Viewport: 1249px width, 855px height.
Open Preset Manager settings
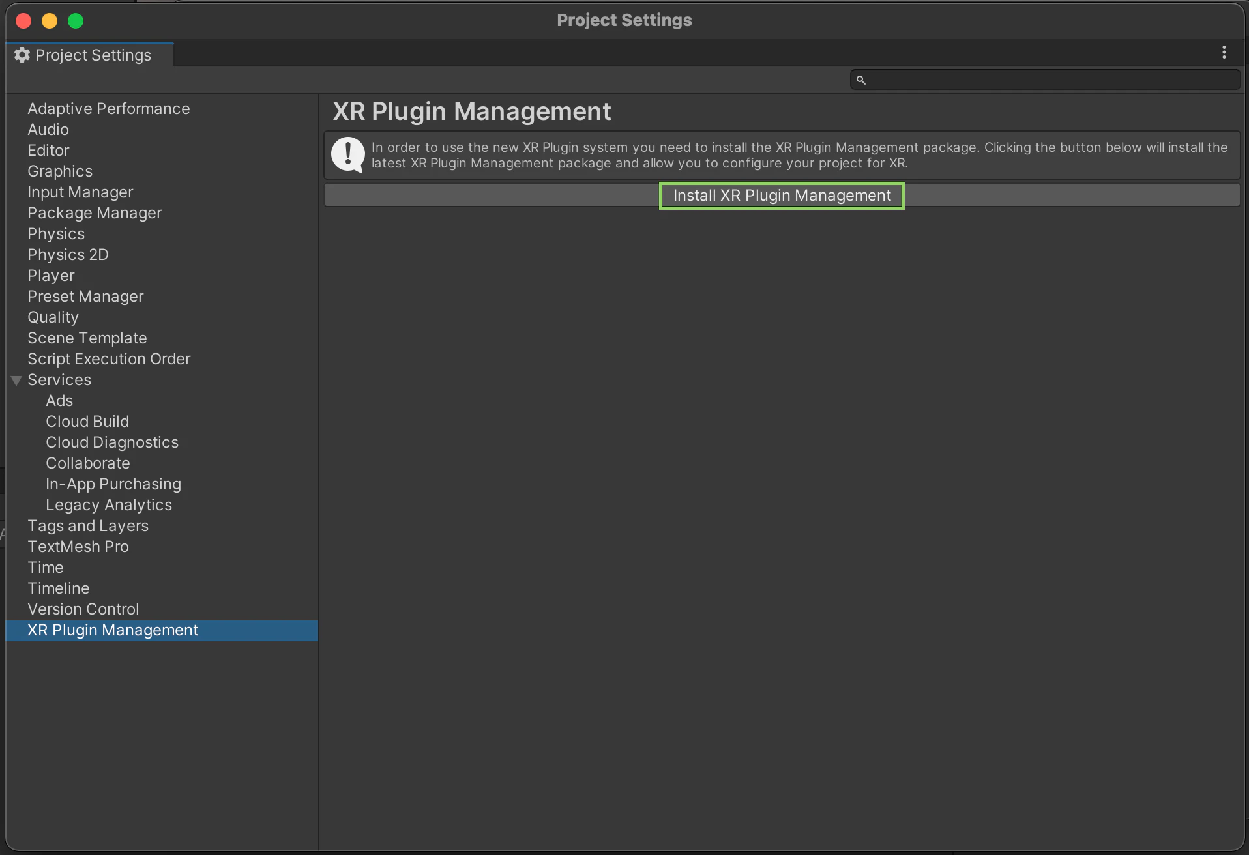click(85, 297)
